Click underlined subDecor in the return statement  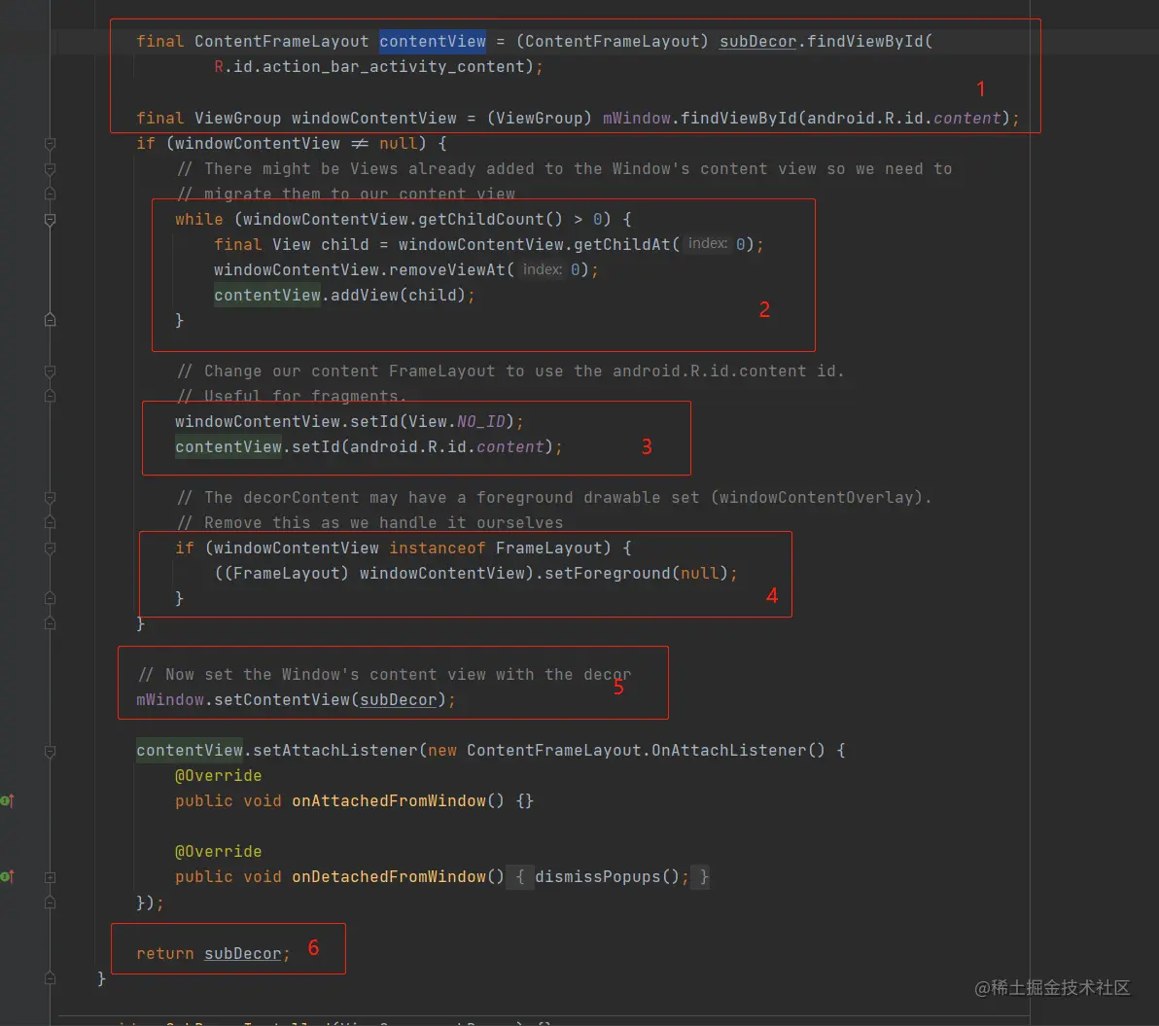[x=242, y=953]
